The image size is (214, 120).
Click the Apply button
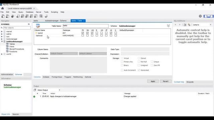pyautogui.click(x=153, y=81)
